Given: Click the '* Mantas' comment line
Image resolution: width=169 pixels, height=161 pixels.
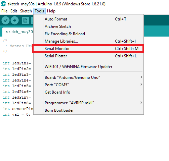Looking at the screenshot, I should [x=18, y=46].
